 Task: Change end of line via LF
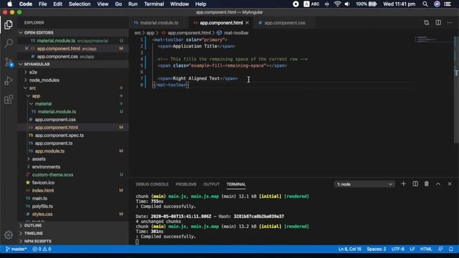pos(412,249)
